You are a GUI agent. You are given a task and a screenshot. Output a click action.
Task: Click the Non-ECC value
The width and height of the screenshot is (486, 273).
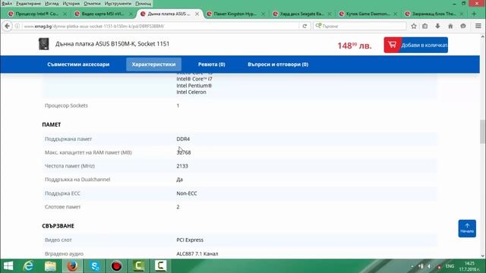coord(187,193)
